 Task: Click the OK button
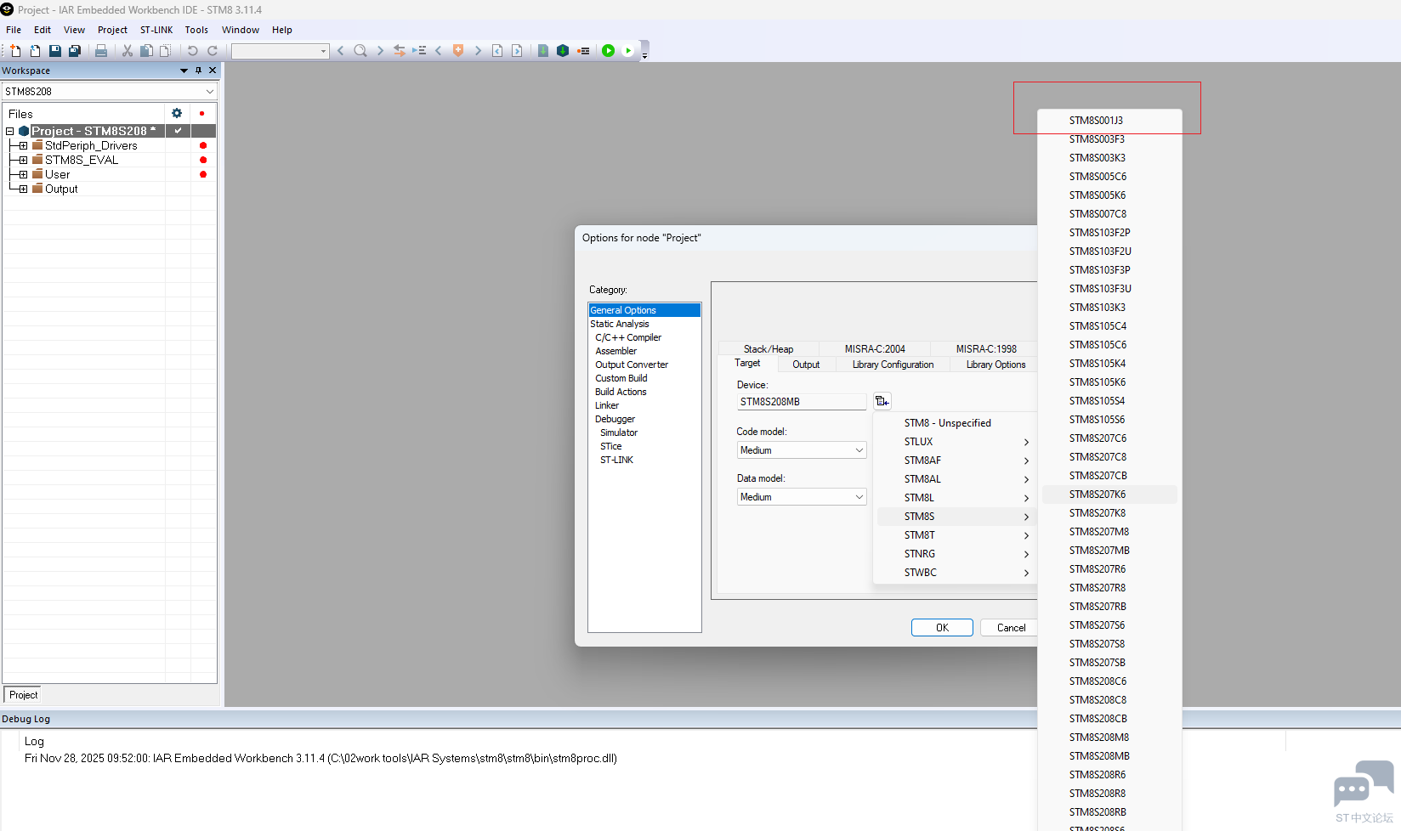[x=942, y=628]
